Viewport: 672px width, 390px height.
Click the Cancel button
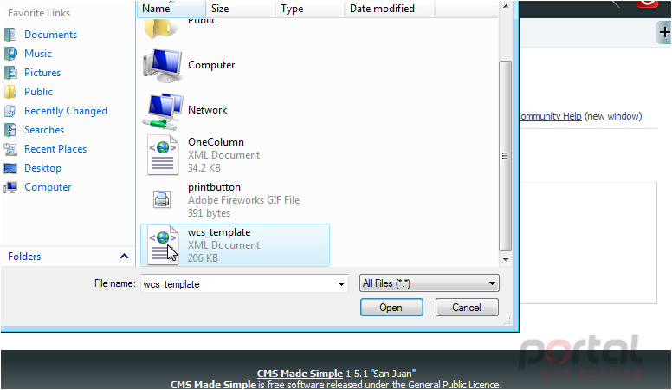(x=467, y=308)
